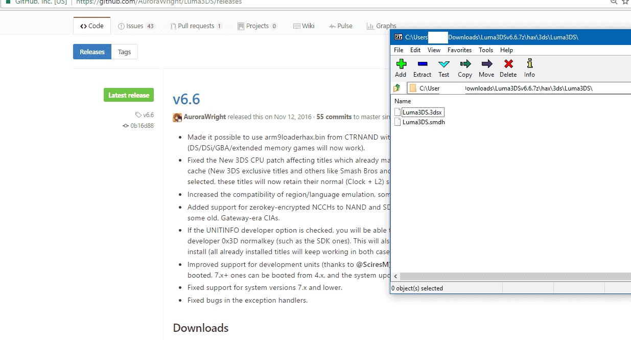Image resolution: width=631 pixels, height=340 pixels.
Task: Click the Luma3DS.3dsx file icon
Action: pyautogui.click(x=398, y=112)
